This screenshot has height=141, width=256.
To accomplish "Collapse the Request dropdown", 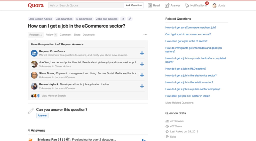I will click(x=35, y=34).
